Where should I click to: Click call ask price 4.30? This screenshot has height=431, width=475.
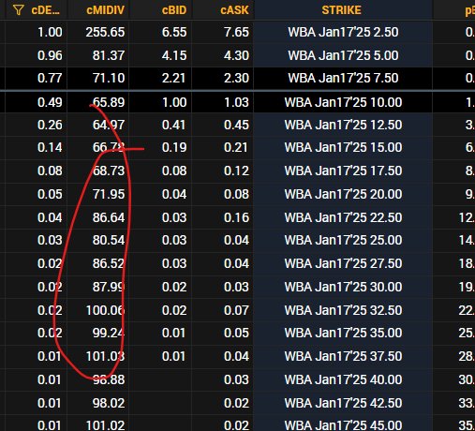pyautogui.click(x=236, y=55)
